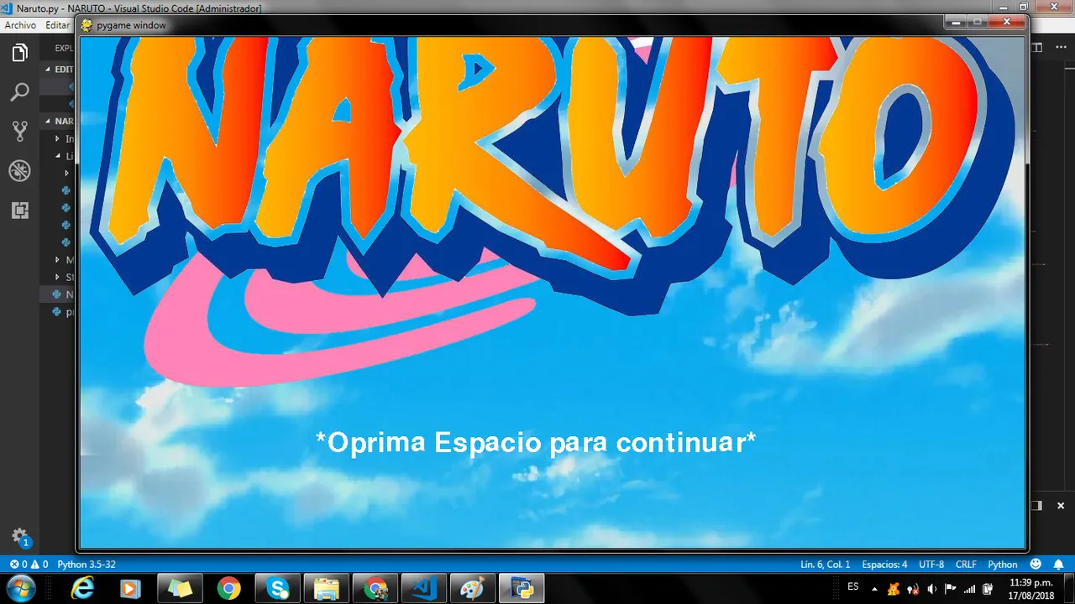Click the split editor icon in VS Code
Viewport: 1075px width, 604px height.
pyautogui.click(x=1036, y=48)
